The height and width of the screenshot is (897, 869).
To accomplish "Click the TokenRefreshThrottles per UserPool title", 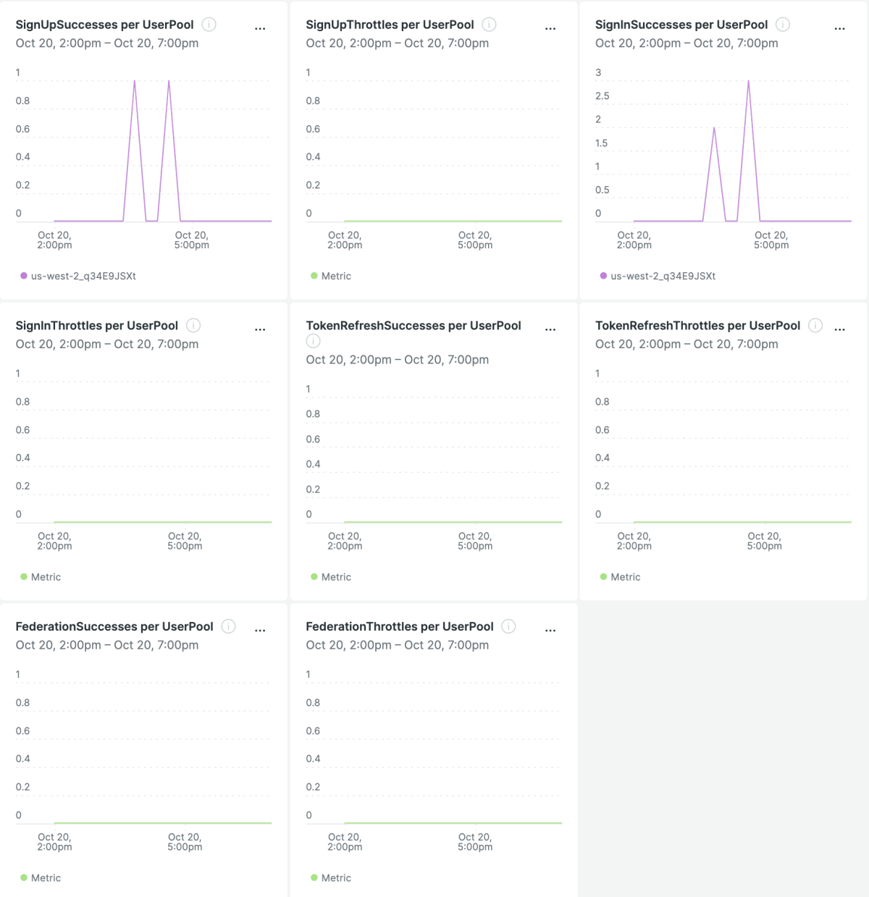I will (x=697, y=326).
